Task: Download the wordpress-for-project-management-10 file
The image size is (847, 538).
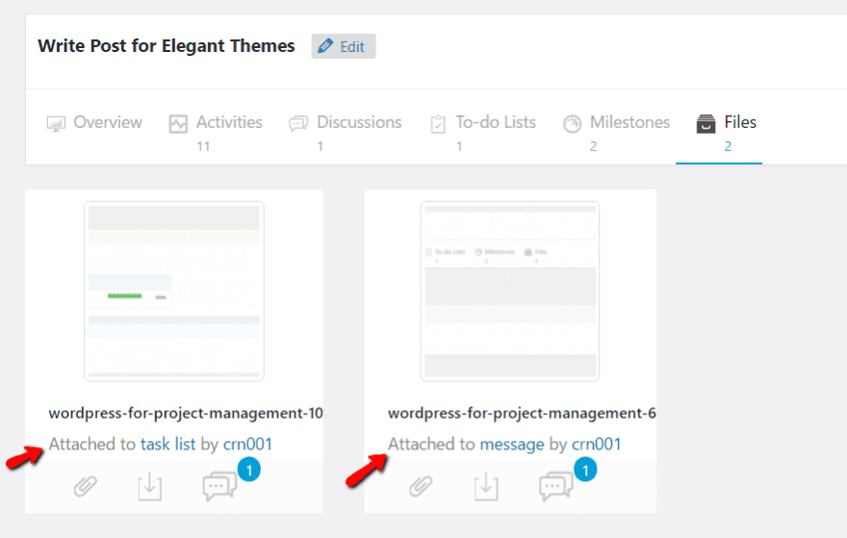Action: click(149, 487)
